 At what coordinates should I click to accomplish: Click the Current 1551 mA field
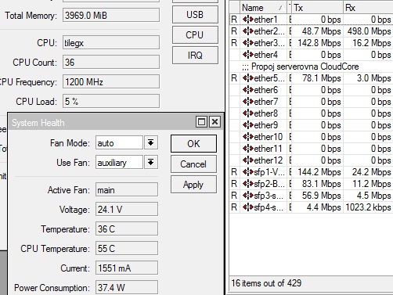point(127,268)
